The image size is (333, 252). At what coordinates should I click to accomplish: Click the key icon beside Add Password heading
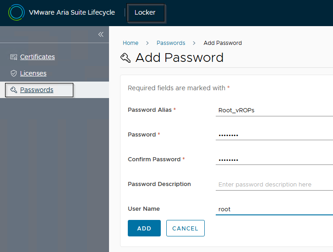pos(126,58)
